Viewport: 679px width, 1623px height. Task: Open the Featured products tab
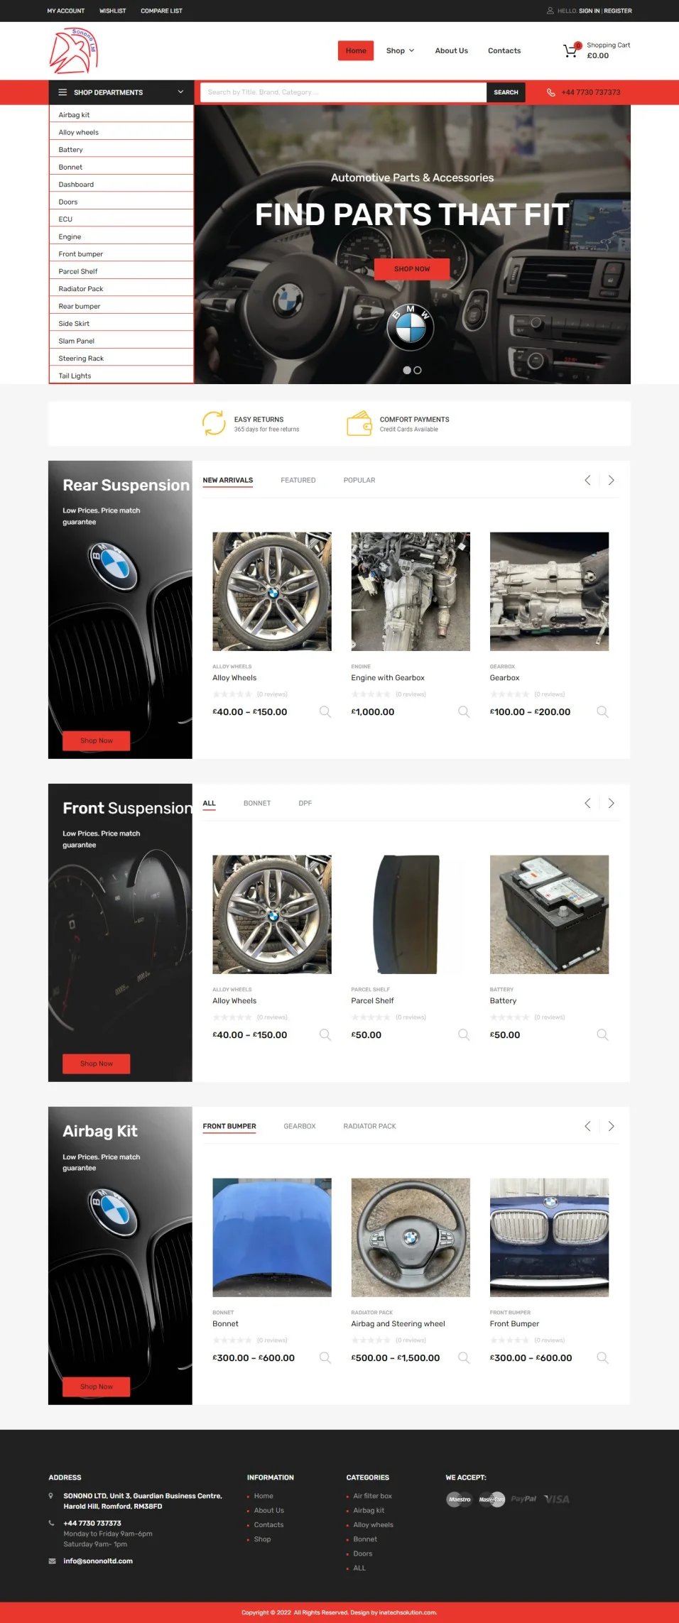[x=298, y=481]
